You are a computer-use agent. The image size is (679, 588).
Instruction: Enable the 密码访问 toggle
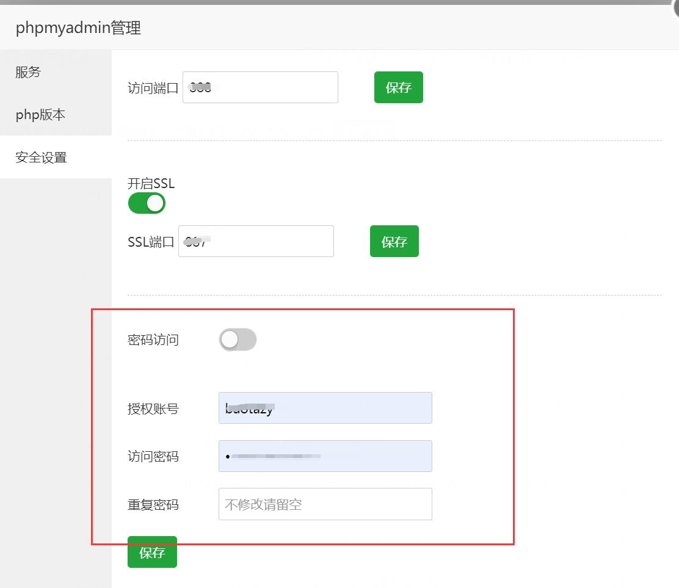click(238, 339)
